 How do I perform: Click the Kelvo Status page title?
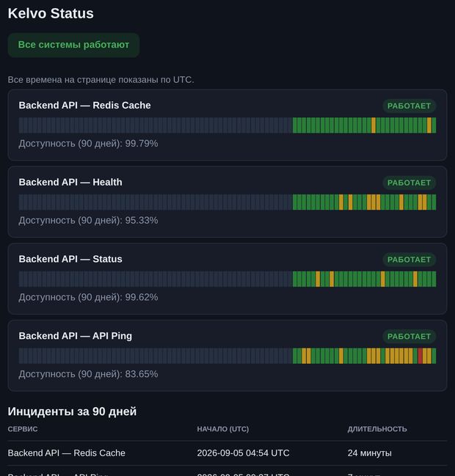51,13
